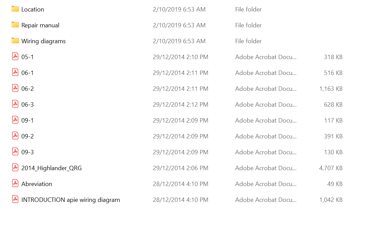Click the 28/12/2014 4:10 PM date for Abreviation

(180, 184)
